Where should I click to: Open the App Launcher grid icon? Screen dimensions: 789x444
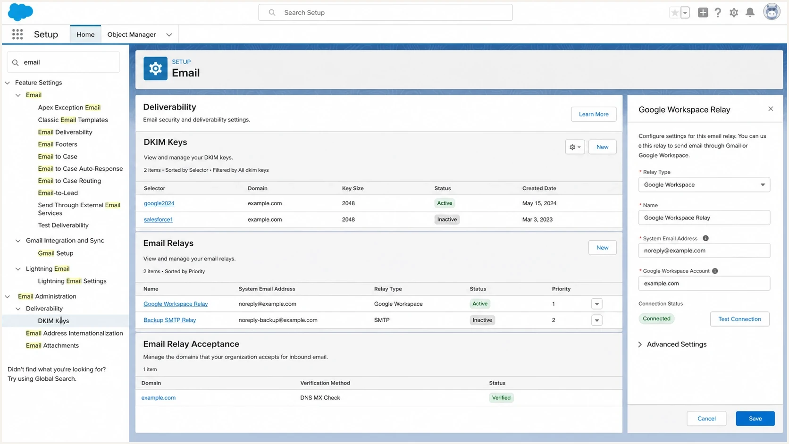coord(17,34)
